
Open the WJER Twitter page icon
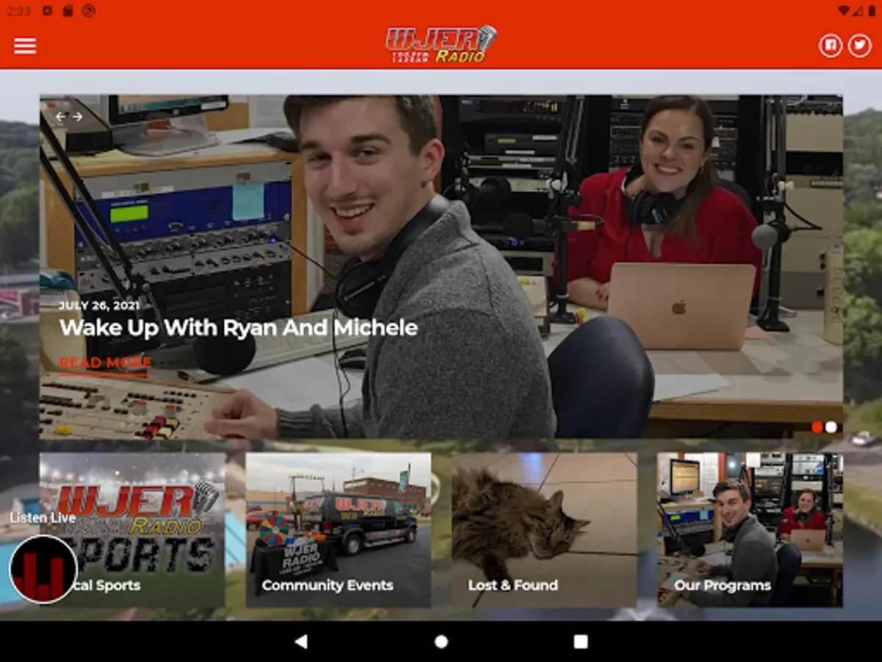click(x=859, y=46)
